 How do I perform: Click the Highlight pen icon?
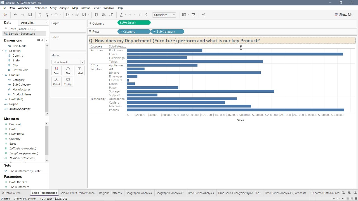[121, 15]
